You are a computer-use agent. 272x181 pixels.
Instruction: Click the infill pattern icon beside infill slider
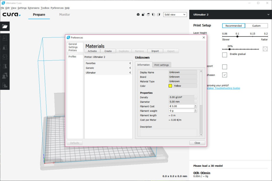265,49
